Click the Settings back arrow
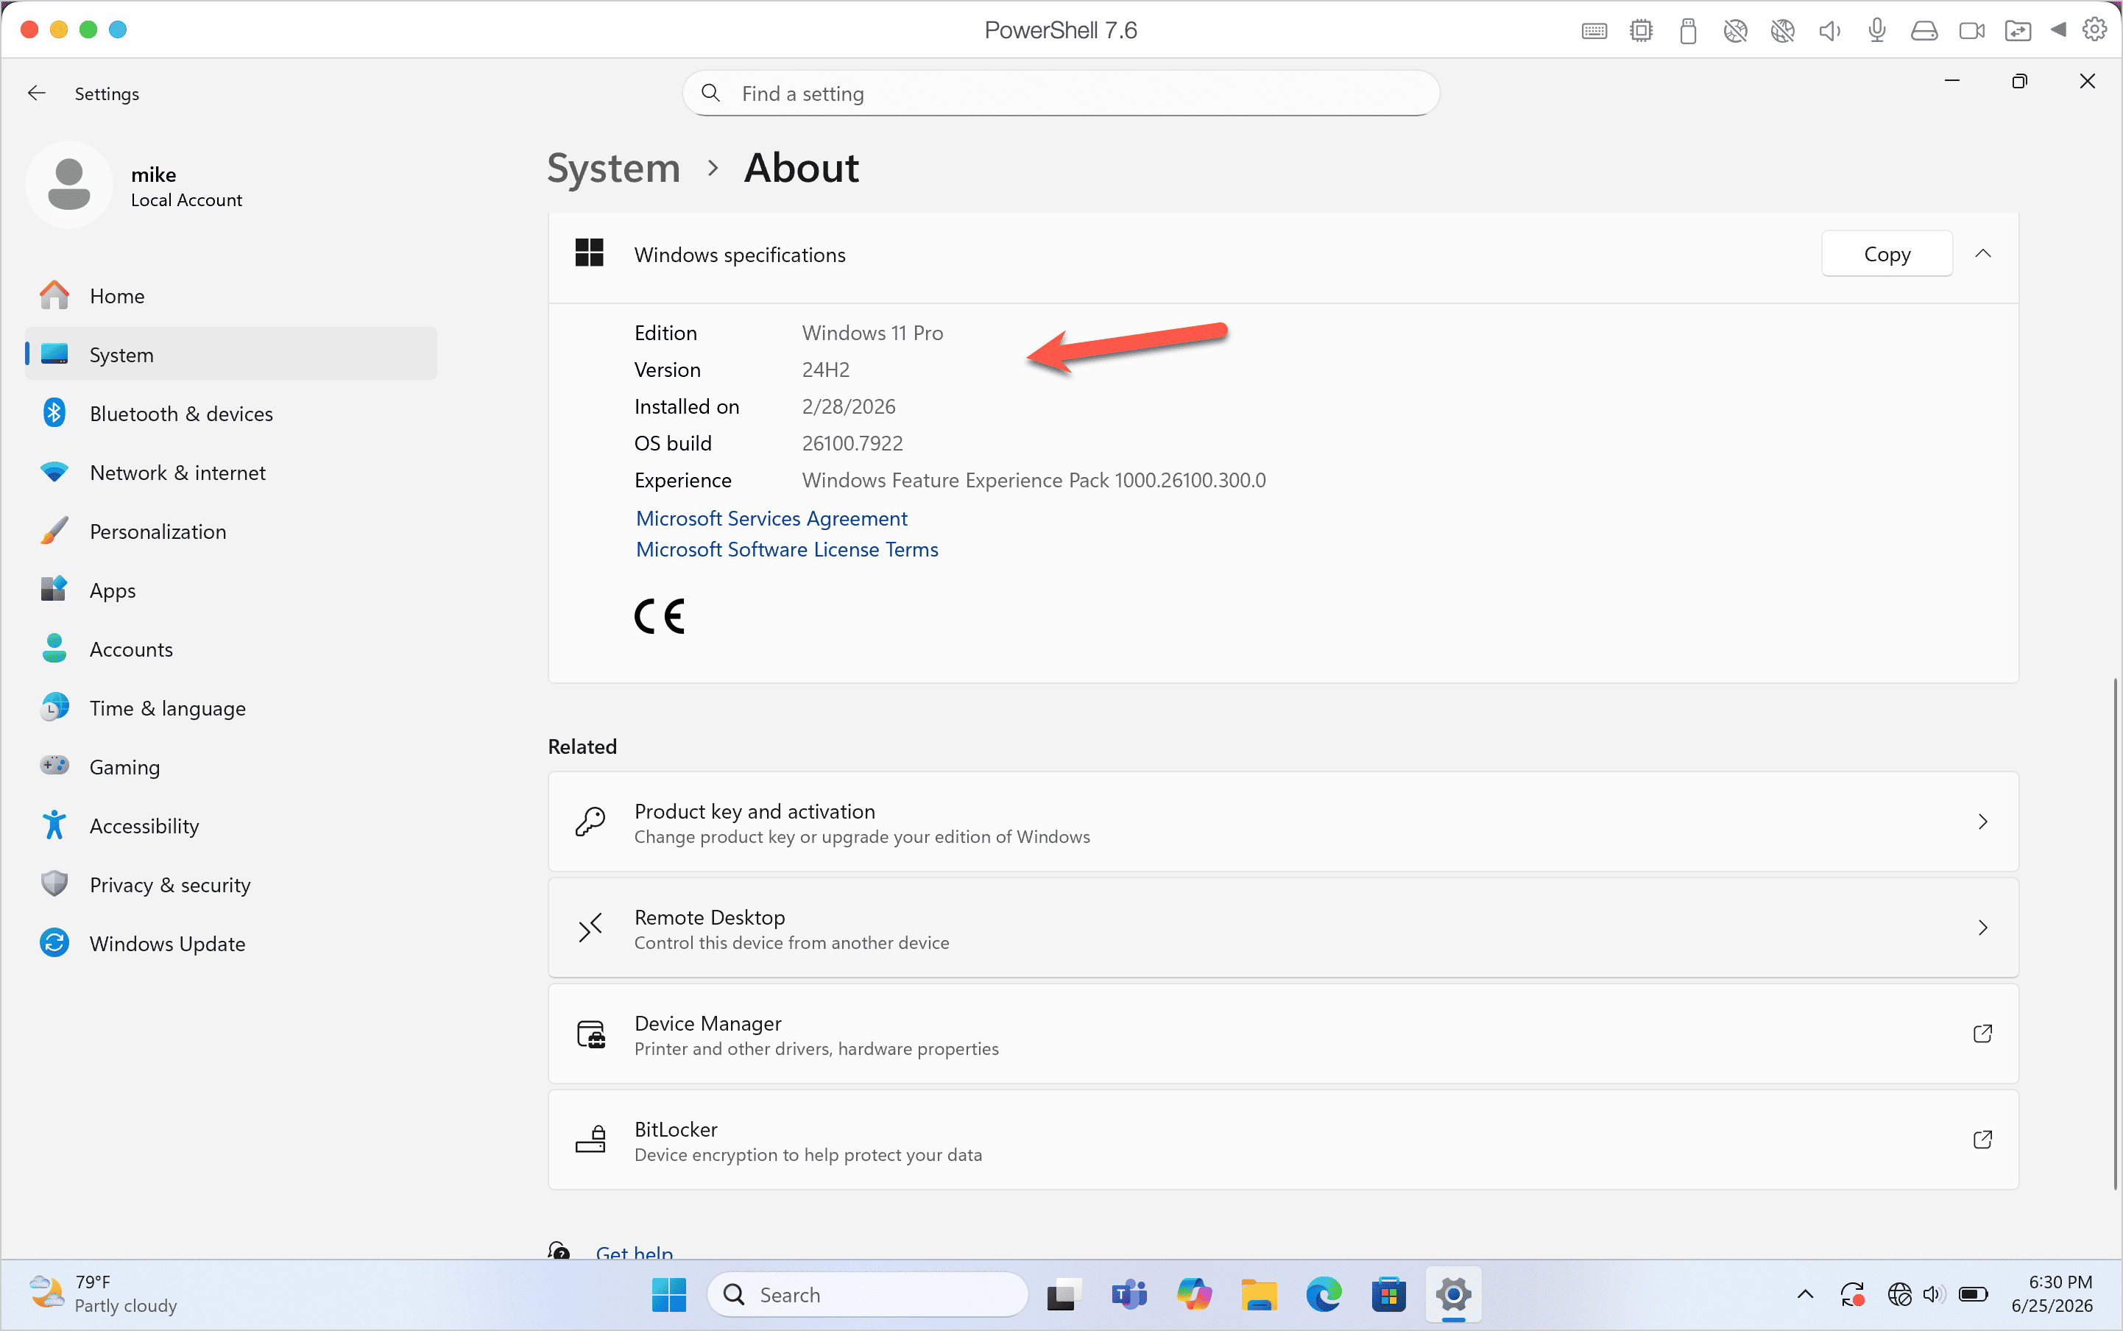This screenshot has width=2123, height=1331. (36, 93)
